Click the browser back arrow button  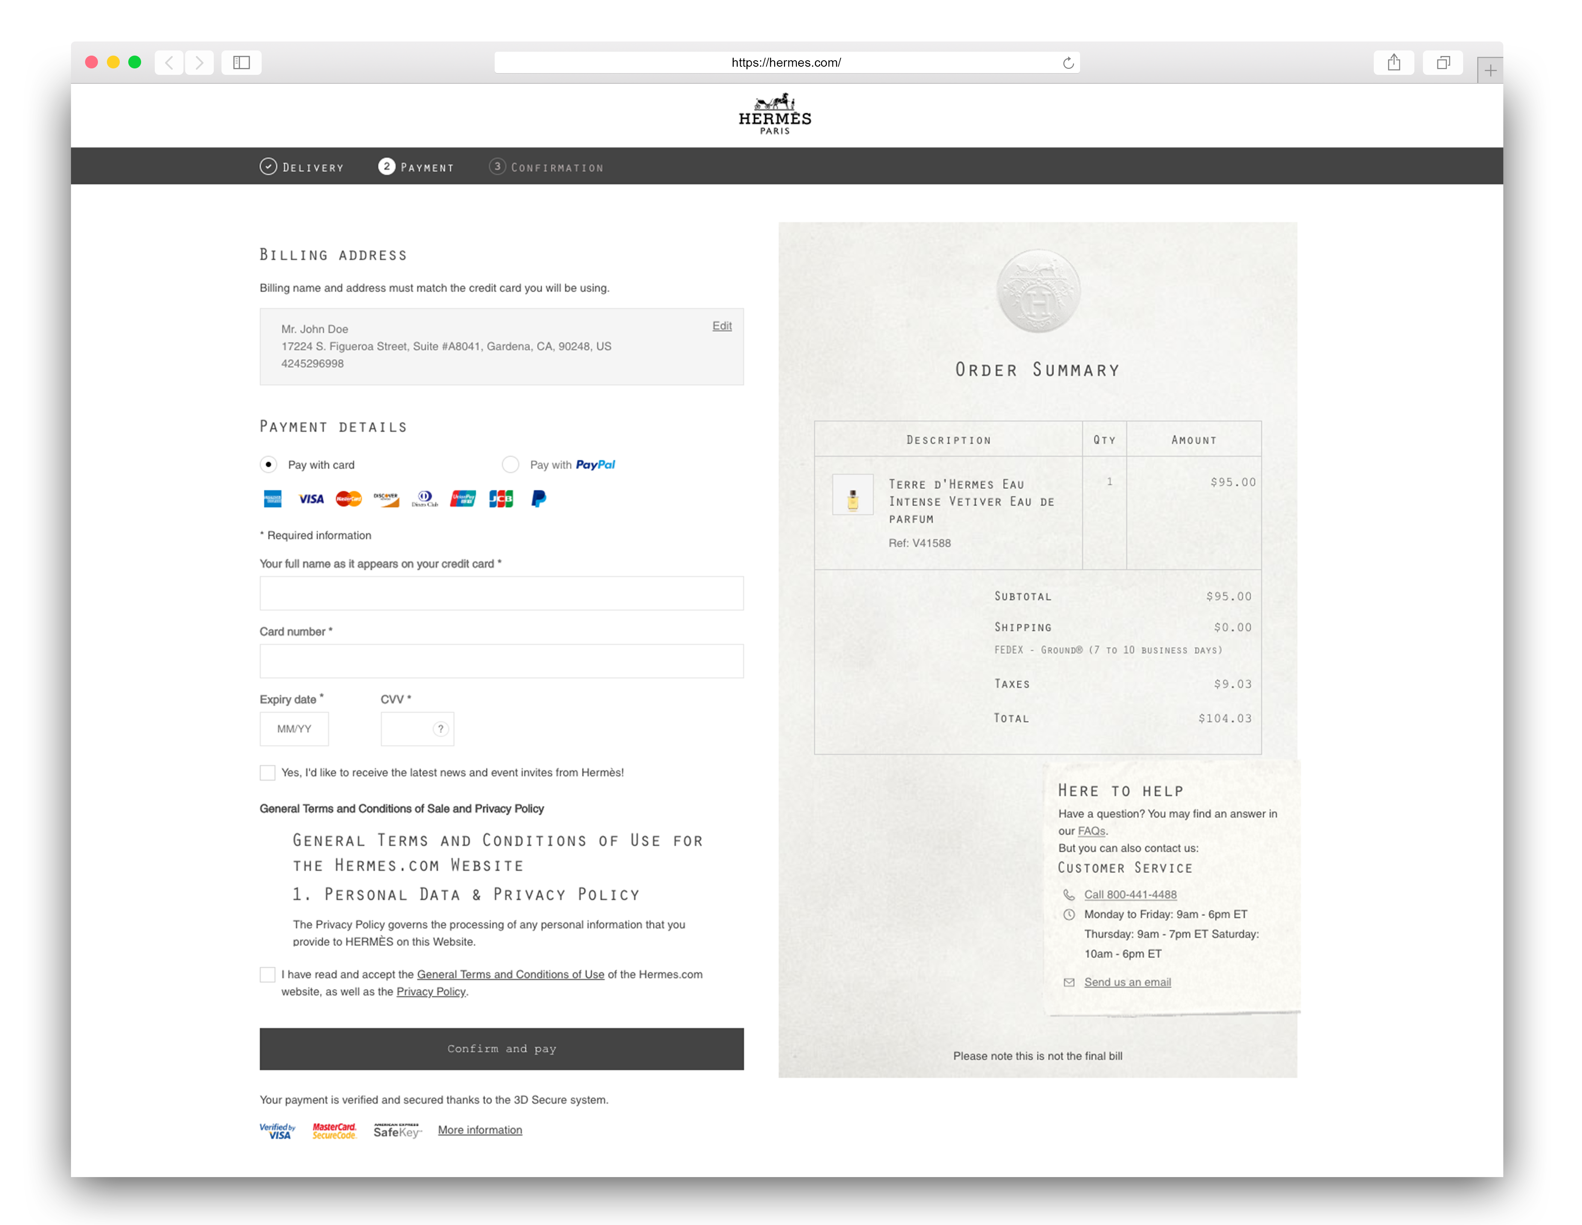pos(169,62)
